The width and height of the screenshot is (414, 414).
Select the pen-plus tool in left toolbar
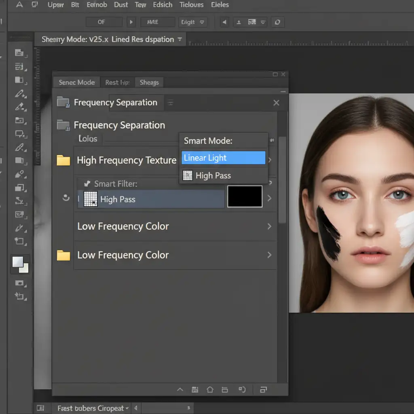click(x=20, y=94)
